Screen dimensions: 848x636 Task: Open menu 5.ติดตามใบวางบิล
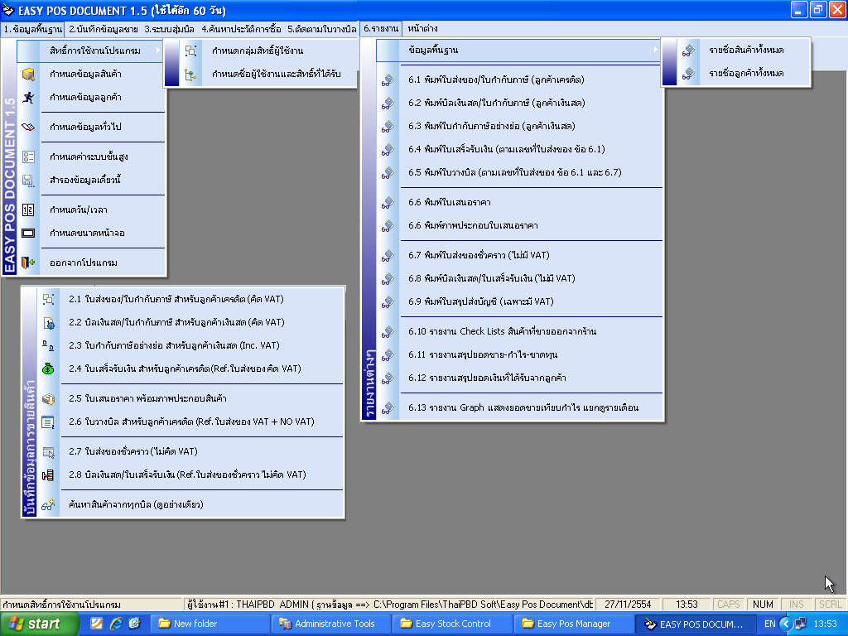coord(322,29)
